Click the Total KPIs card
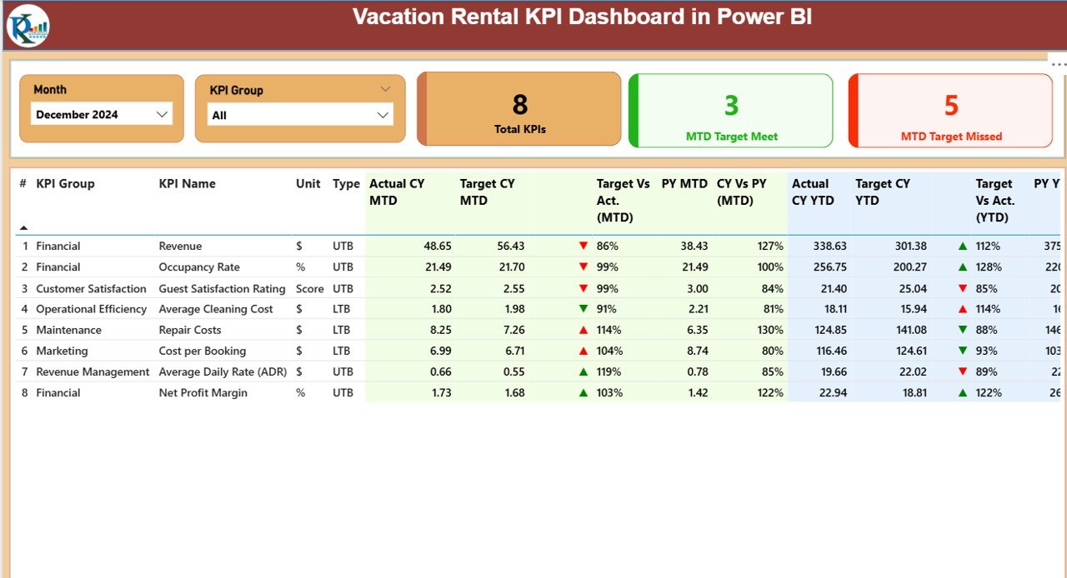 pyautogui.click(x=520, y=110)
